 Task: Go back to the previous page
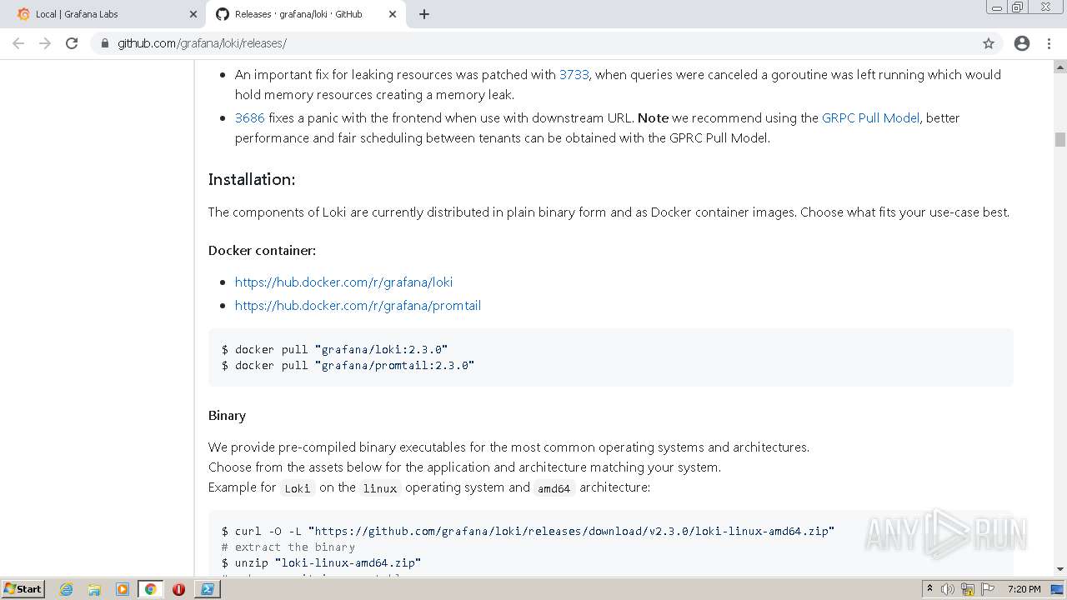(18, 43)
